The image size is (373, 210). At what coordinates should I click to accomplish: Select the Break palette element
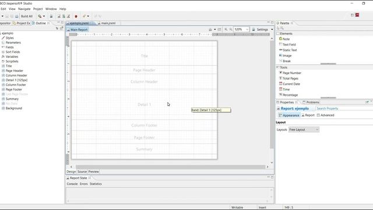[x=285, y=61]
